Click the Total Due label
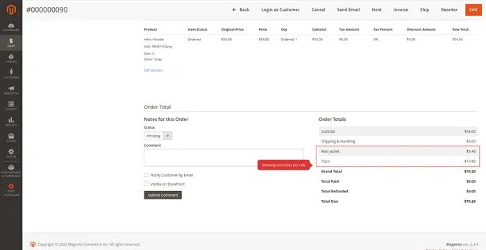Image resolution: width=486 pixels, height=250 pixels. 330,201
